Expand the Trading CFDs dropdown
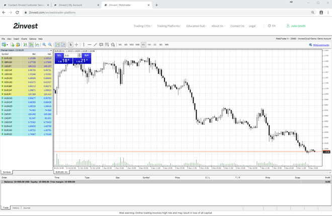The image size is (332, 216). [x=143, y=26]
